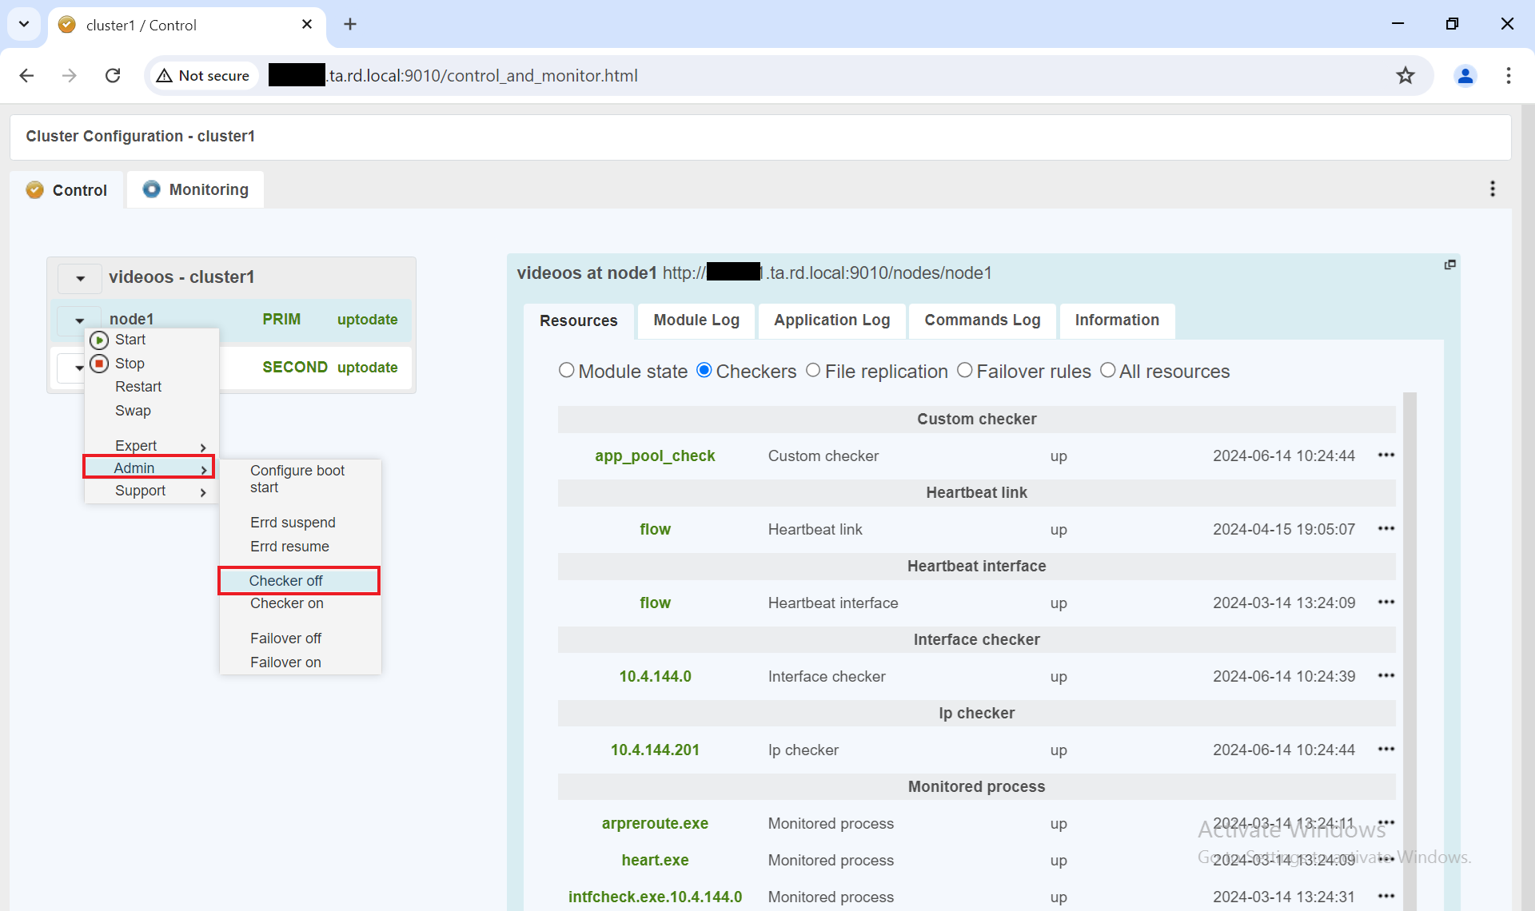
Task: Click the page vertical kebab menu
Action: 1492,189
